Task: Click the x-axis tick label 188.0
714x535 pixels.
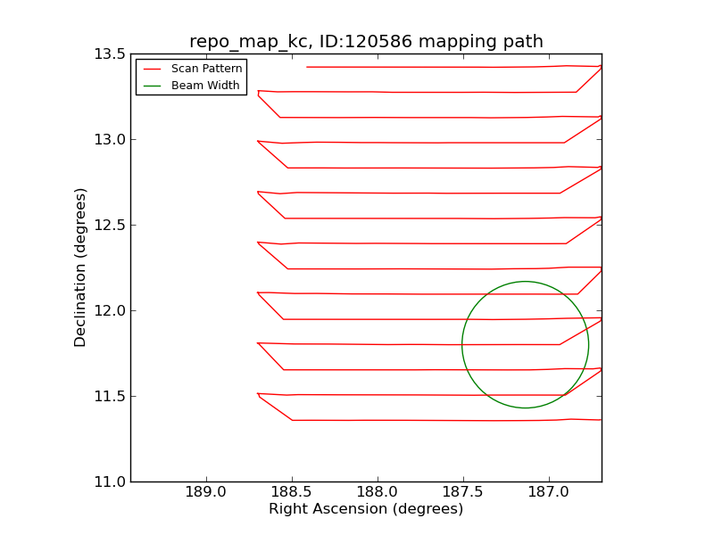Action: click(x=378, y=492)
